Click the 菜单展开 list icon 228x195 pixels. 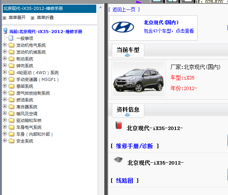pos(5,18)
